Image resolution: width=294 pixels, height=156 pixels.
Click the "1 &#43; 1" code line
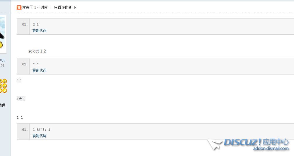pyautogui.click(x=41, y=130)
